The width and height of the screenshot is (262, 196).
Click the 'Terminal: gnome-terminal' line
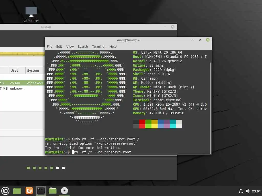pos(157,100)
